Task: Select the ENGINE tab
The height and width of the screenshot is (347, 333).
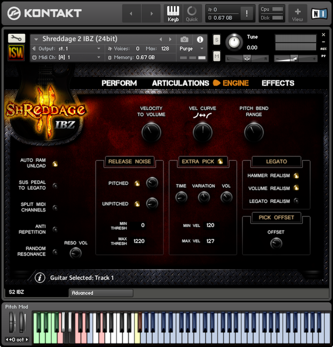Action: [236, 83]
